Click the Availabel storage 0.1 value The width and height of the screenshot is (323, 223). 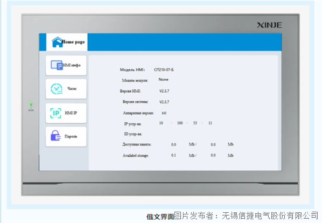(x=173, y=156)
